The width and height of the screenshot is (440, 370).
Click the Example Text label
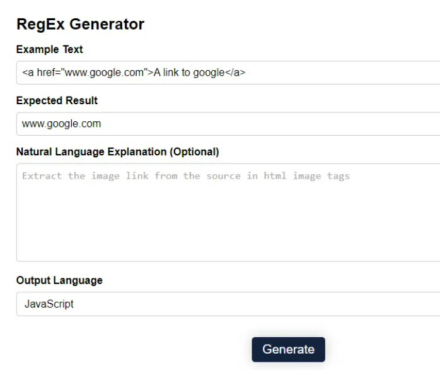tap(49, 49)
